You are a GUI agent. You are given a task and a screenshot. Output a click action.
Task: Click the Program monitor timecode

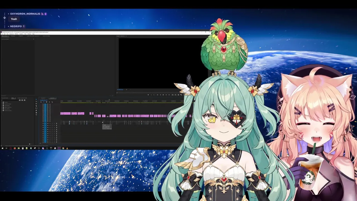(120, 90)
